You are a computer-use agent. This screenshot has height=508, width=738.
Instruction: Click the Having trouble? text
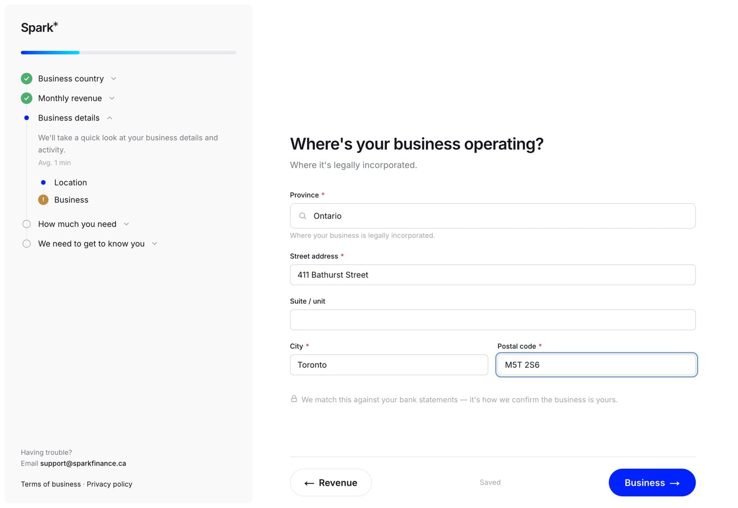[x=46, y=452]
